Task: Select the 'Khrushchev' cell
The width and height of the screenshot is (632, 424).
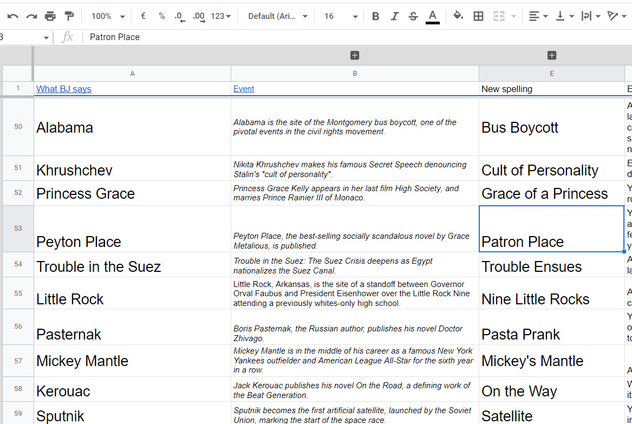Action: pos(132,168)
